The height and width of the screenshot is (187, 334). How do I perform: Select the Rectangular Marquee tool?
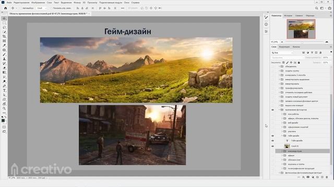(4, 23)
